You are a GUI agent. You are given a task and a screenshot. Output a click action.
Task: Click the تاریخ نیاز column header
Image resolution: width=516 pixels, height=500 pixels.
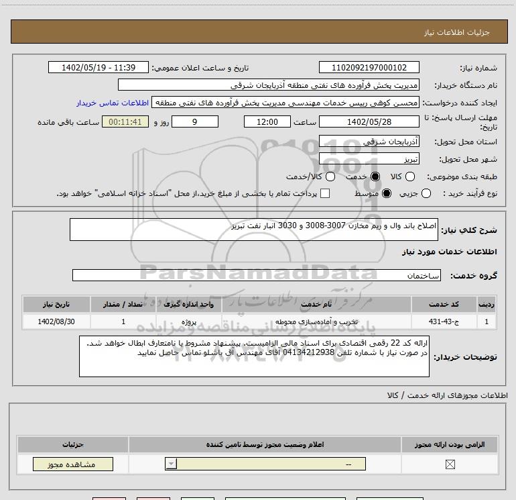click(x=56, y=304)
